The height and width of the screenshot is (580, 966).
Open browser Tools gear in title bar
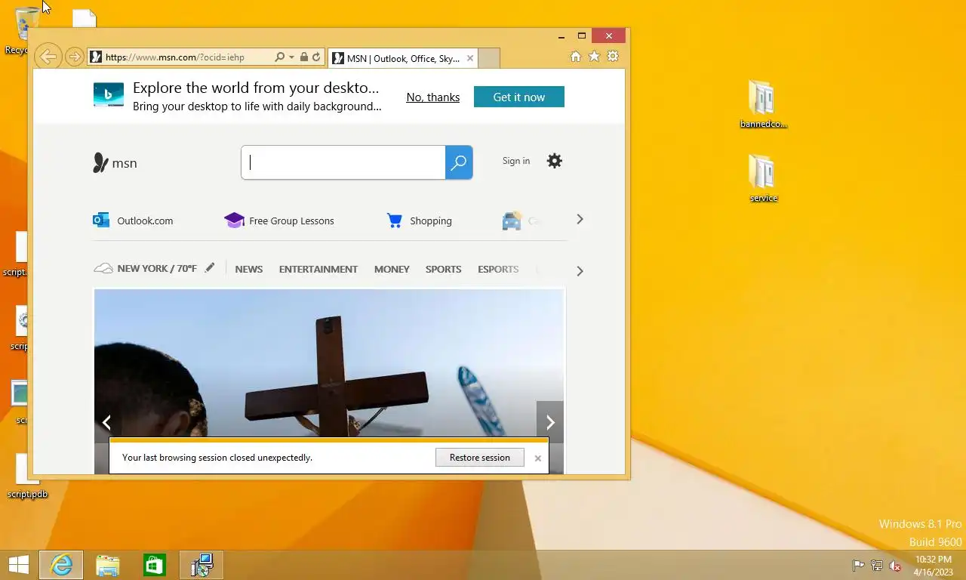point(613,57)
